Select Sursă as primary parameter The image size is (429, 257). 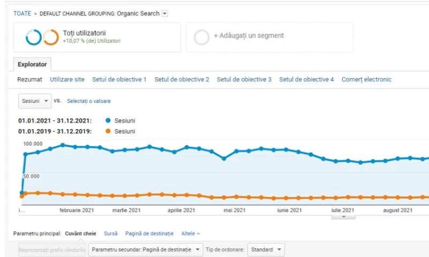(x=110, y=233)
